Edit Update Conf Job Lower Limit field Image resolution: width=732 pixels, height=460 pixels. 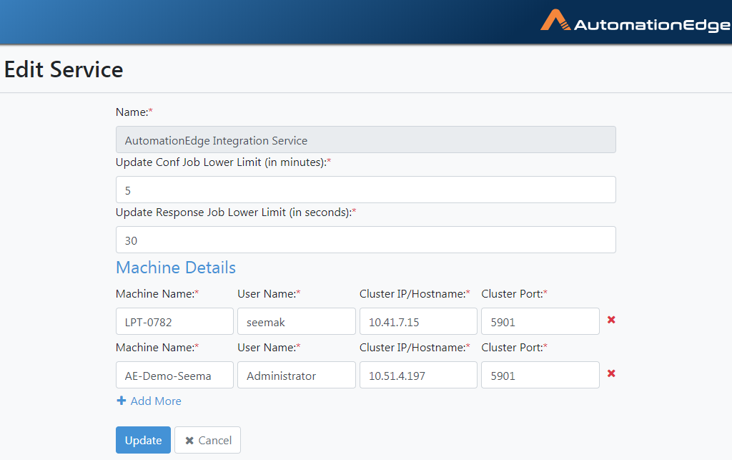click(365, 190)
